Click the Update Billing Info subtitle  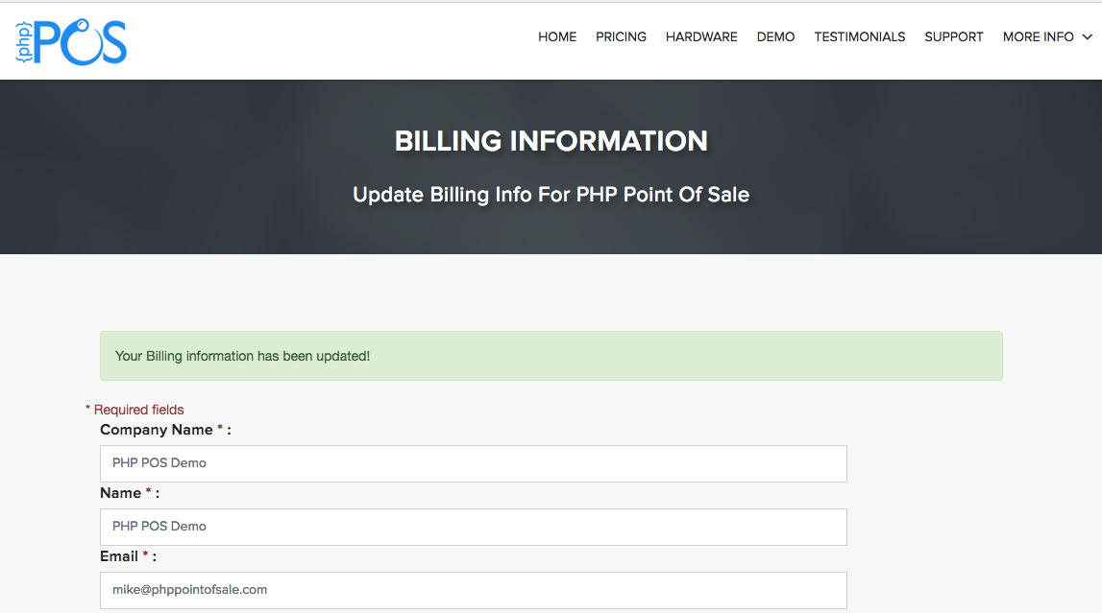pos(551,195)
